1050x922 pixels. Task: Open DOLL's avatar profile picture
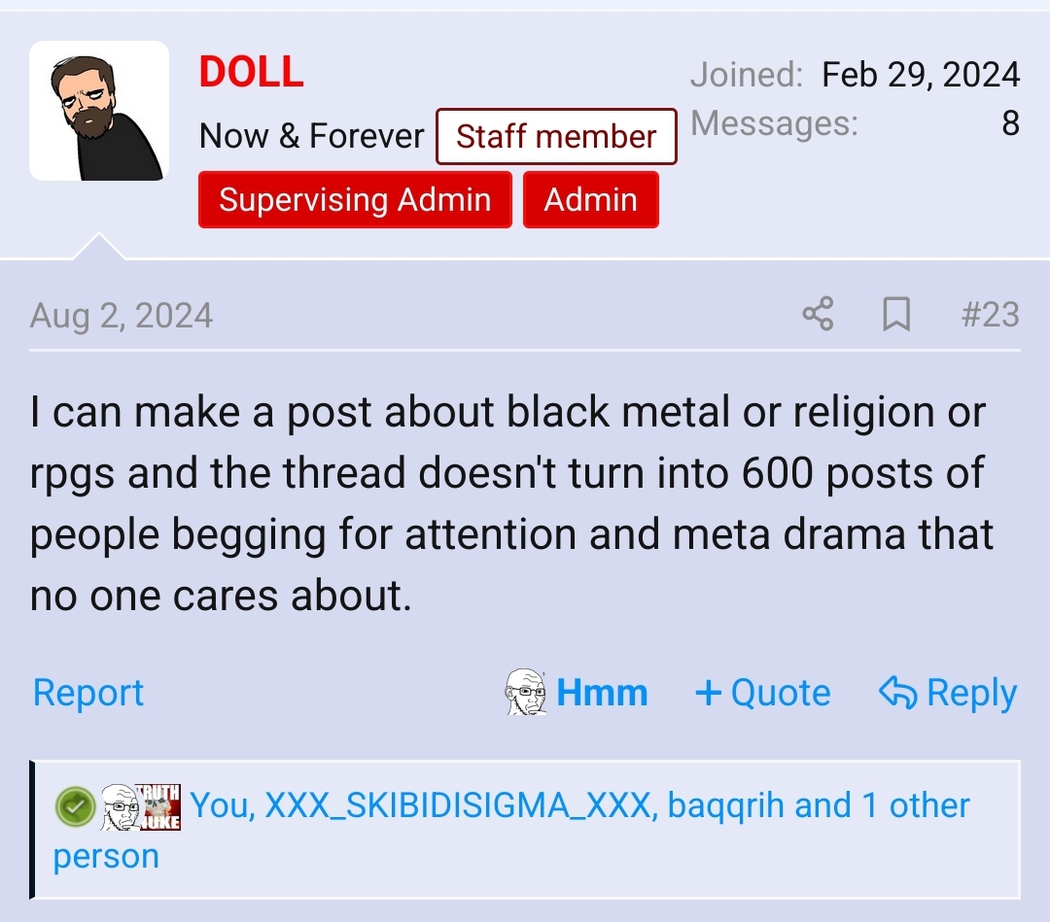click(99, 111)
